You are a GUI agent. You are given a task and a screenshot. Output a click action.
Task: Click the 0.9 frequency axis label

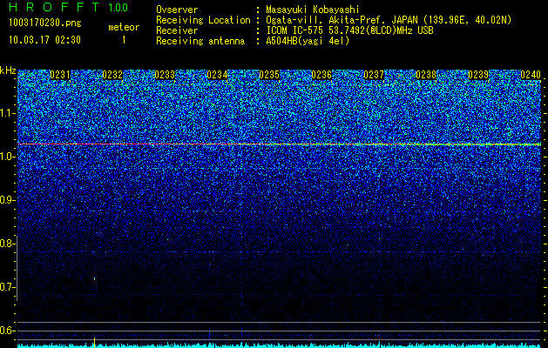click(x=7, y=200)
